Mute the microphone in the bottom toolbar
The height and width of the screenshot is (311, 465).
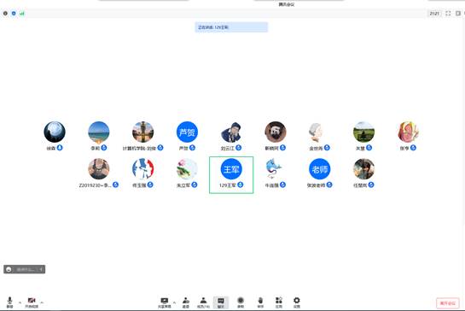[9, 302]
